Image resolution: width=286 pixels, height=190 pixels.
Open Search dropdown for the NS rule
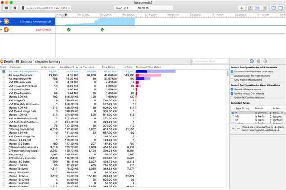[x=263, y=116]
